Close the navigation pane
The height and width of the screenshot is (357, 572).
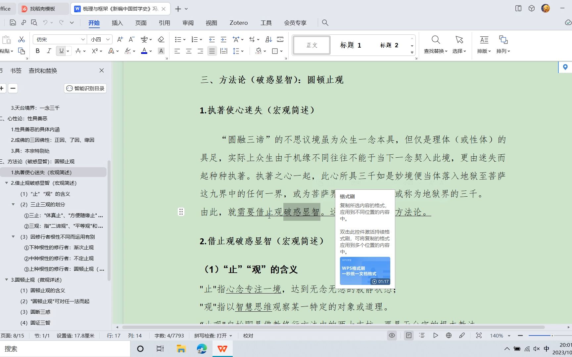[x=102, y=70]
